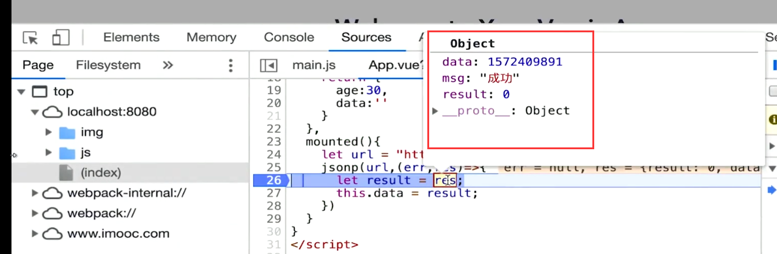Click the 'this.data = result;' code line
Image resolution: width=777 pixels, height=254 pixels.
[x=407, y=193]
